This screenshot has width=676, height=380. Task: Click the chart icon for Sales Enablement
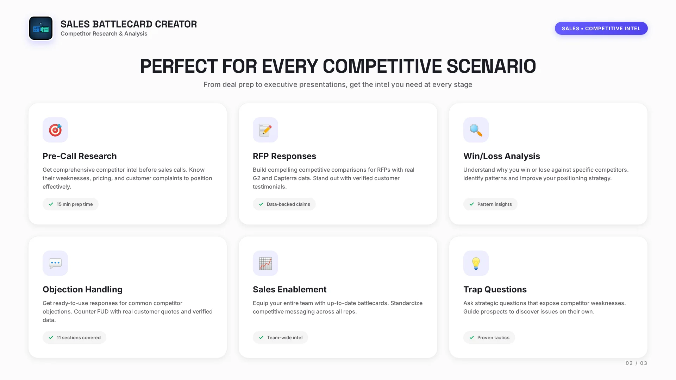coord(265,263)
